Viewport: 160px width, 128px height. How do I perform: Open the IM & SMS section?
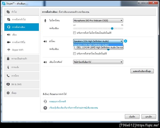click(x=22, y=85)
